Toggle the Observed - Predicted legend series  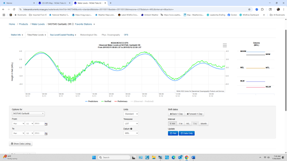coord(142,101)
